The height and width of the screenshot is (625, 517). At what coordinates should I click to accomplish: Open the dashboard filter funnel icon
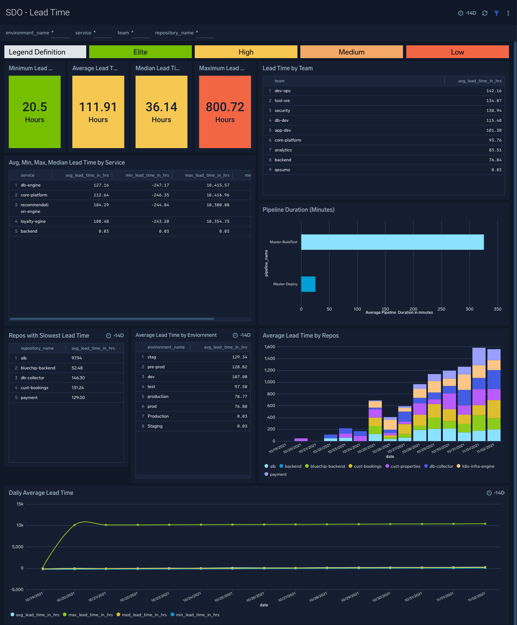pos(497,13)
